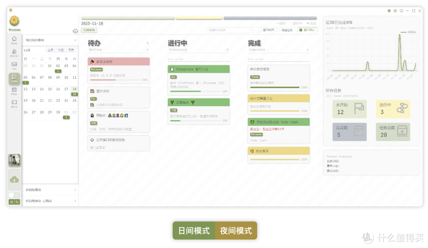Switch to 夜间模式 night mode

235,230
